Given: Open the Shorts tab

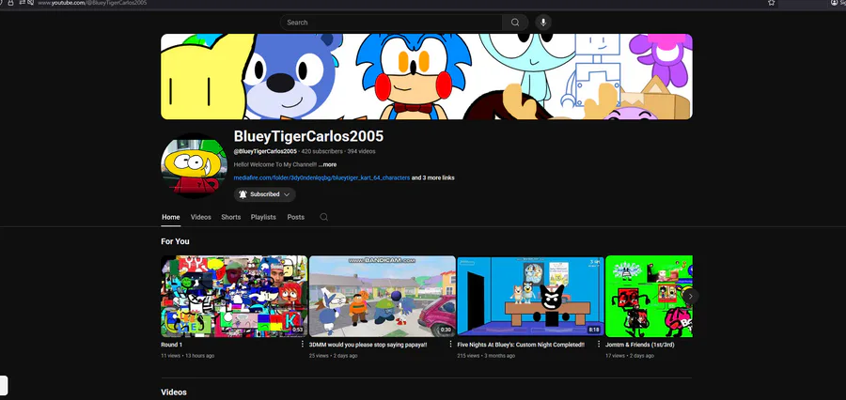Looking at the screenshot, I should point(231,217).
